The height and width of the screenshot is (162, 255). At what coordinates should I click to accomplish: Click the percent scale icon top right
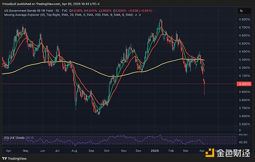241,11
